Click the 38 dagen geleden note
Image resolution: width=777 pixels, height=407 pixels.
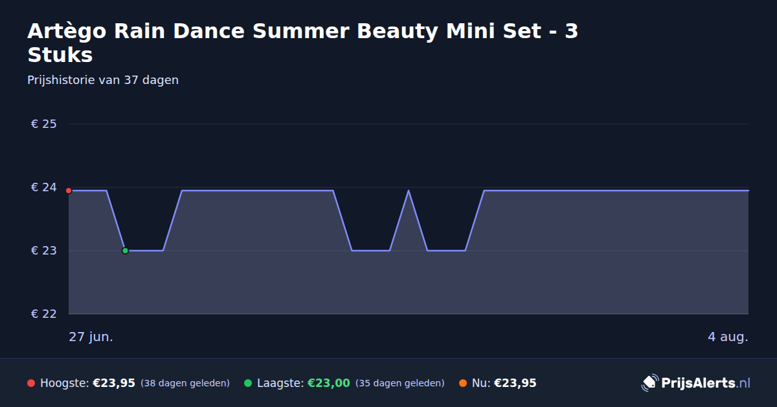185,383
